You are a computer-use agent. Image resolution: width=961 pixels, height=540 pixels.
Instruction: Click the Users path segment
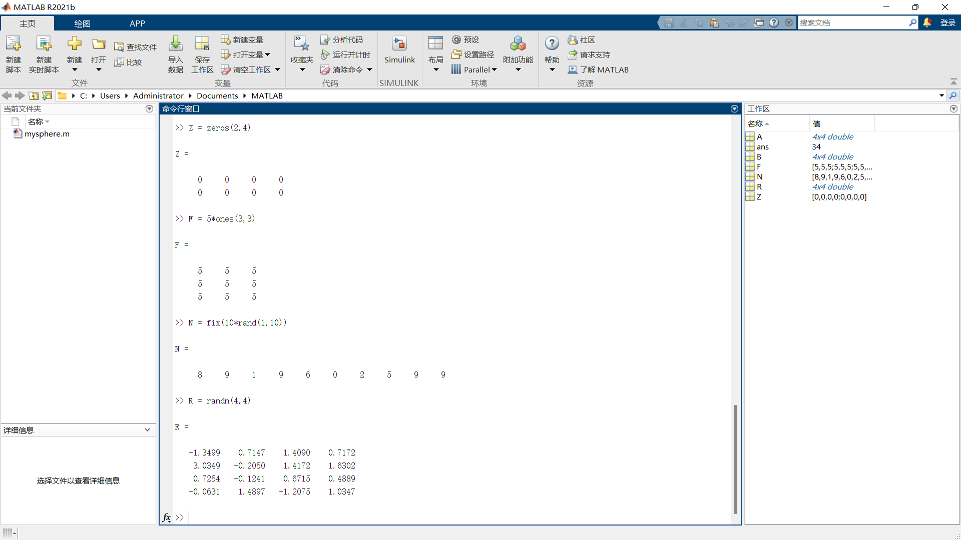[110, 95]
